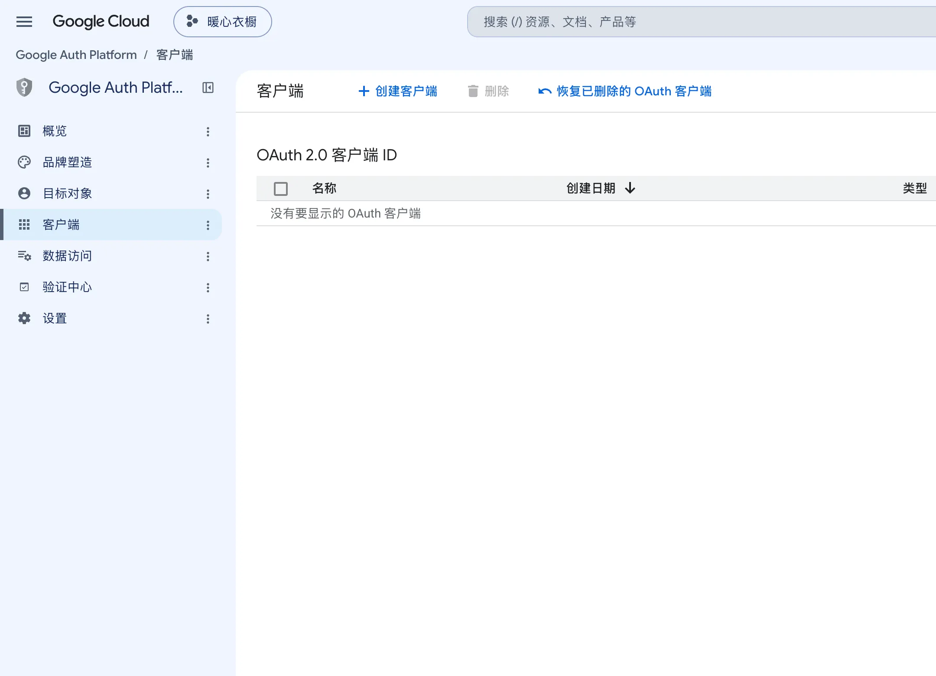
Task: Click the 数据访问 list-settings icon
Action: coord(24,256)
